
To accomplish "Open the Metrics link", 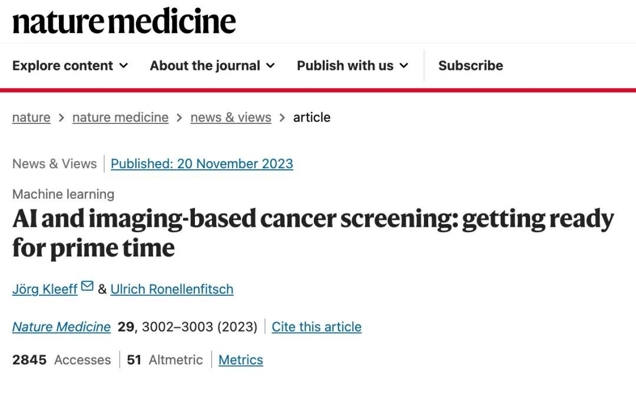I will coord(241,360).
